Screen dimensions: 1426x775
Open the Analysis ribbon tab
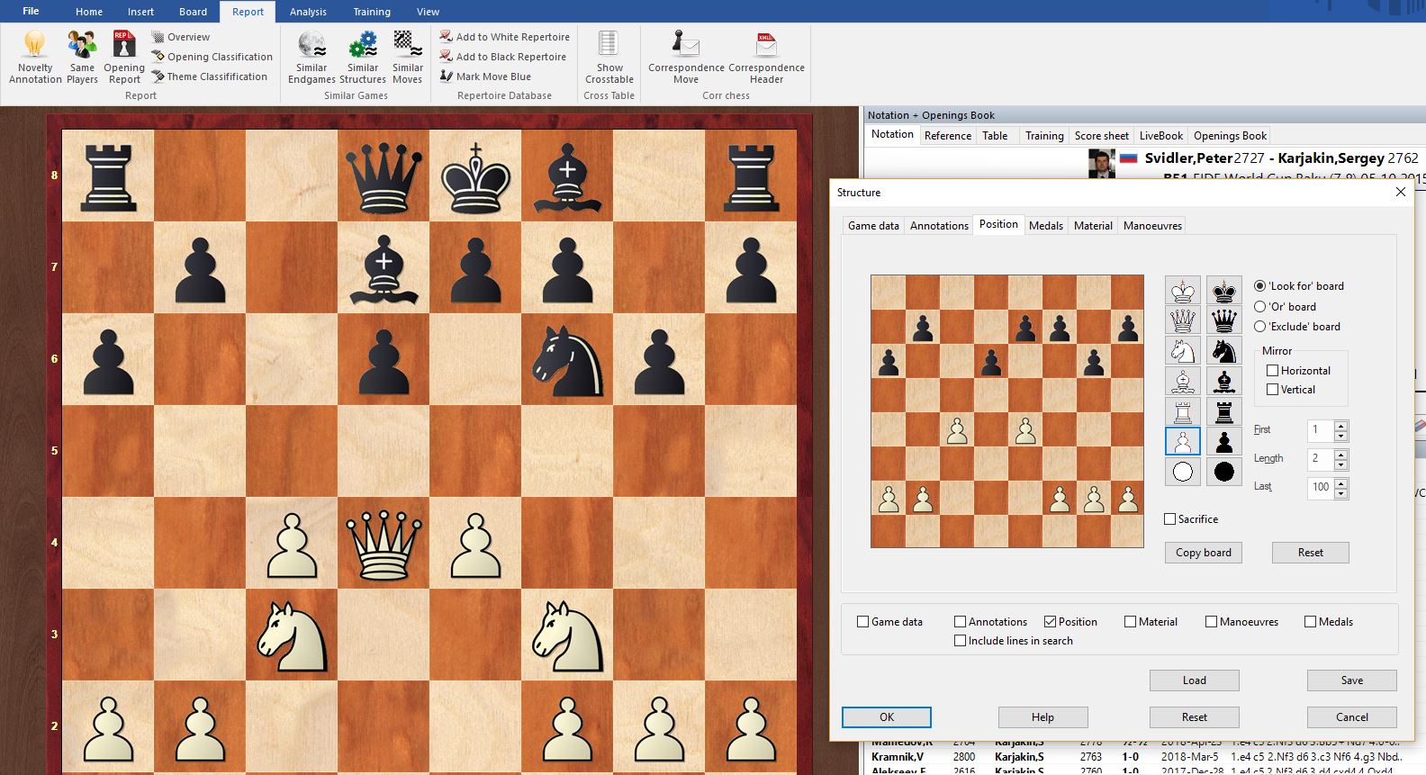pos(308,12)
